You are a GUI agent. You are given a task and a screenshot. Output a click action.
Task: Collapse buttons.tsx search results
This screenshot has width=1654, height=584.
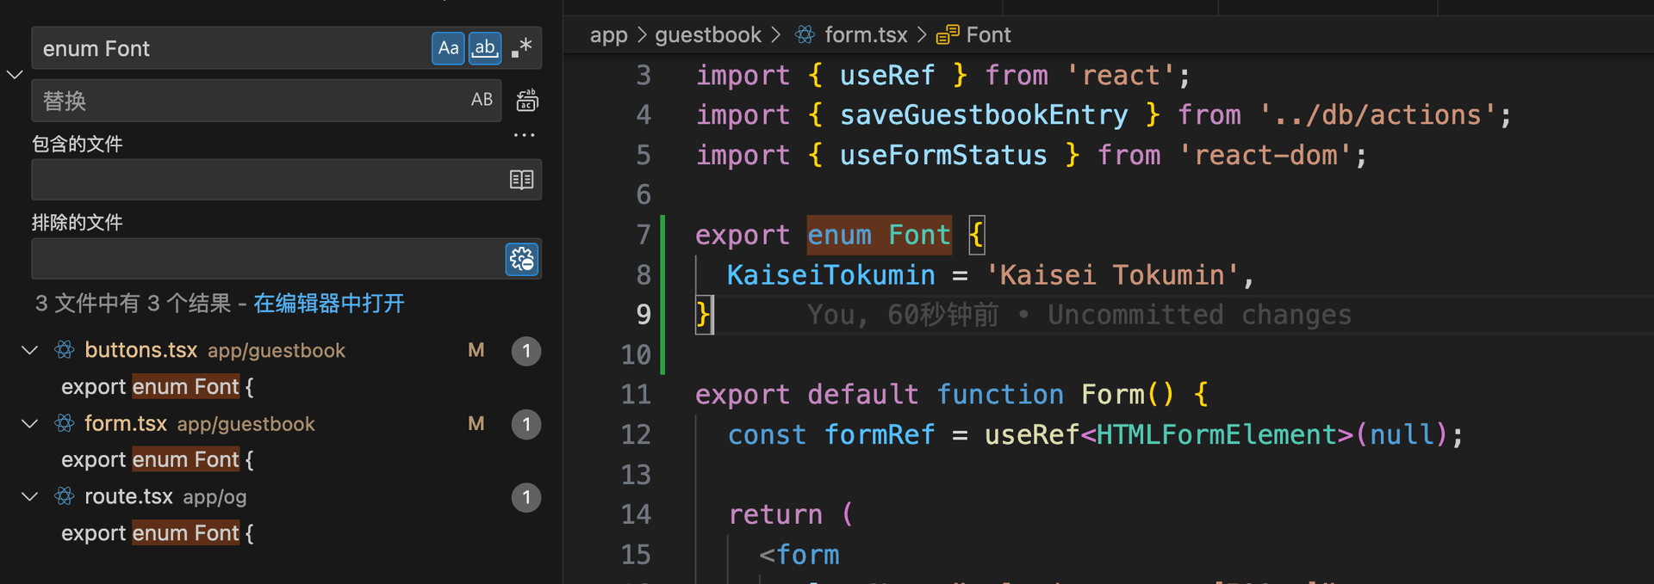click(30, 350)
